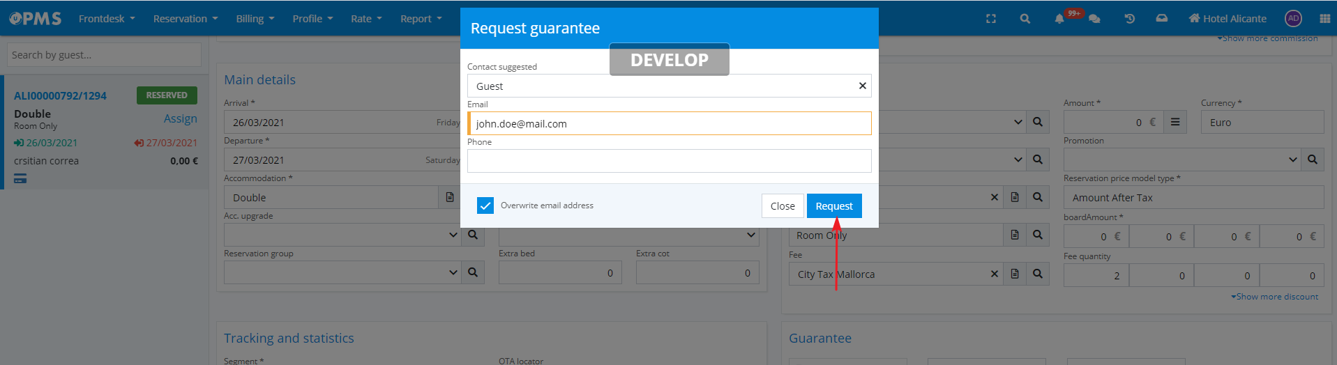Open the inbox tray icon
This screenshot has width=1337, height=365.
pos(1161,19)
